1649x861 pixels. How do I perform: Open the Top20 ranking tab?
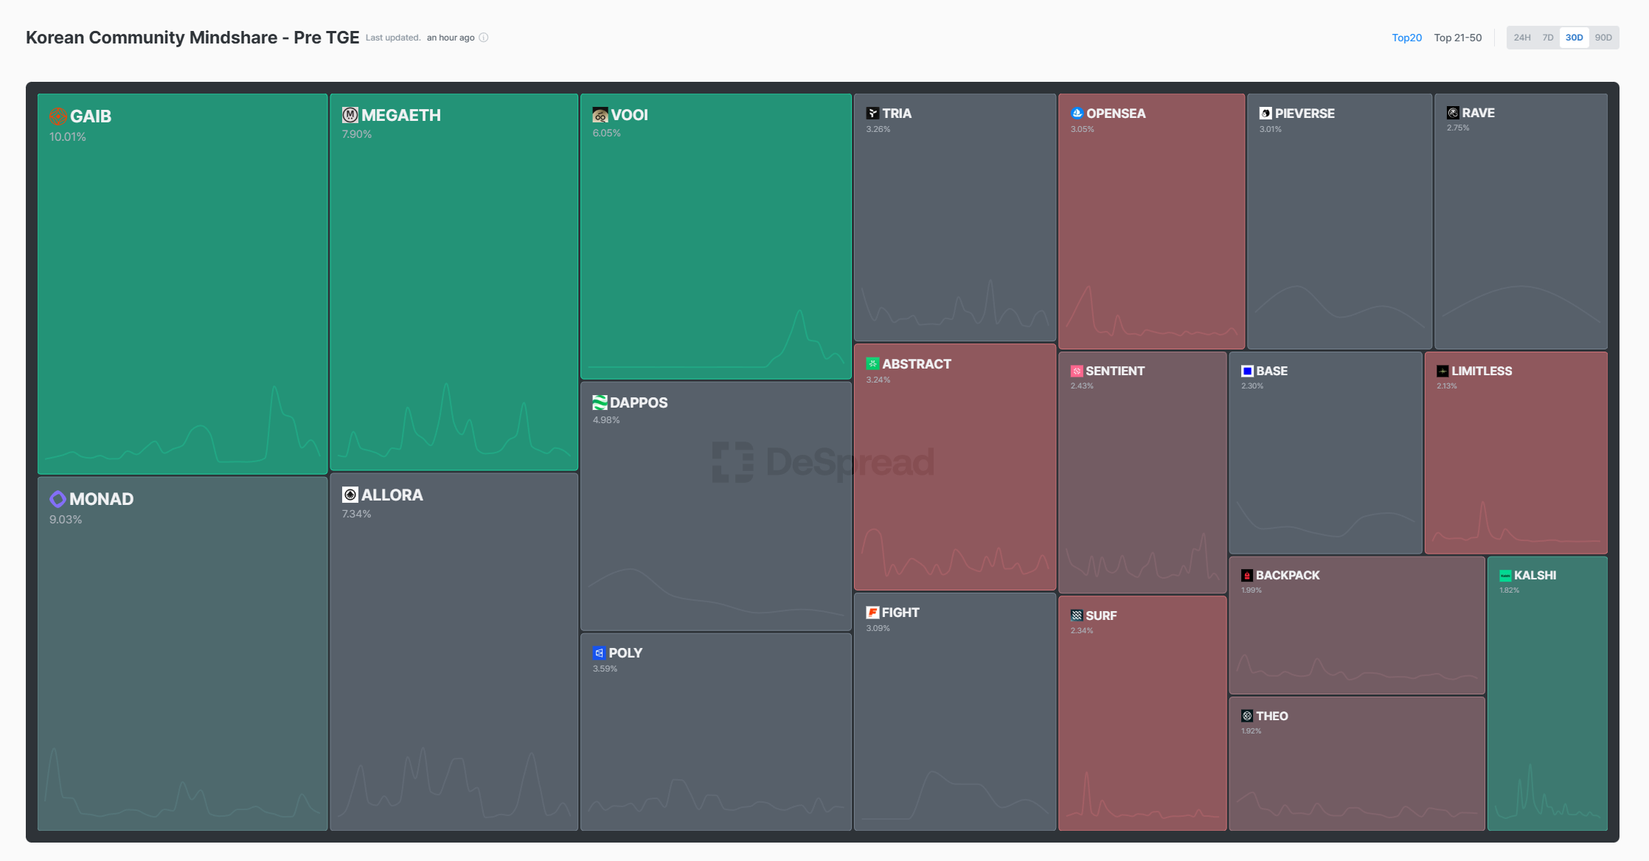[1406, 38]
